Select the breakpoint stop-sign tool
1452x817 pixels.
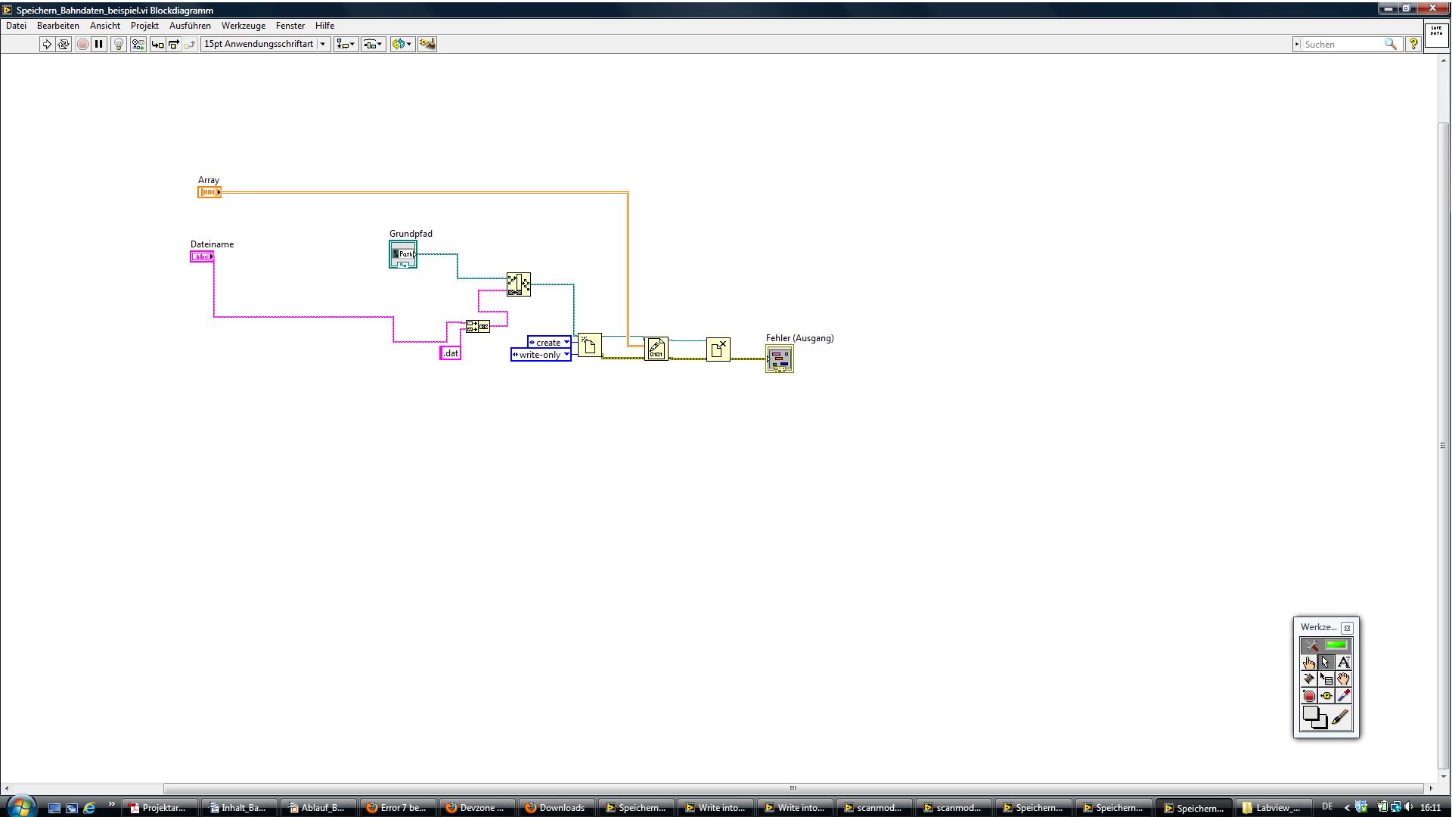pyautogui.click(x=1309, y=696)
